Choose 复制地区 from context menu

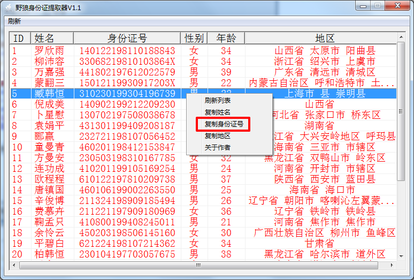(x=217, y=136)
